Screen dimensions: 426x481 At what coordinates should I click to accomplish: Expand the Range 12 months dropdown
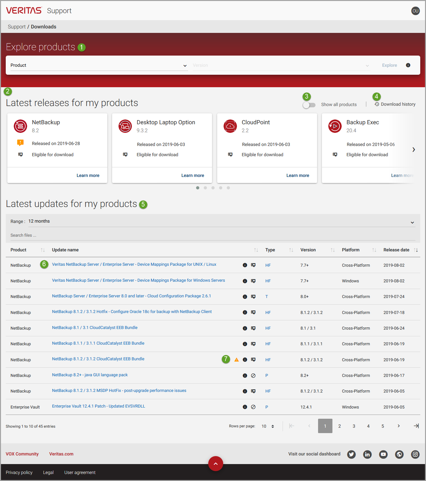pos(222,222)
